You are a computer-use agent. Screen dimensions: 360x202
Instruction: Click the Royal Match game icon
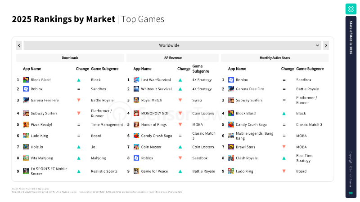tap(136, 100)
